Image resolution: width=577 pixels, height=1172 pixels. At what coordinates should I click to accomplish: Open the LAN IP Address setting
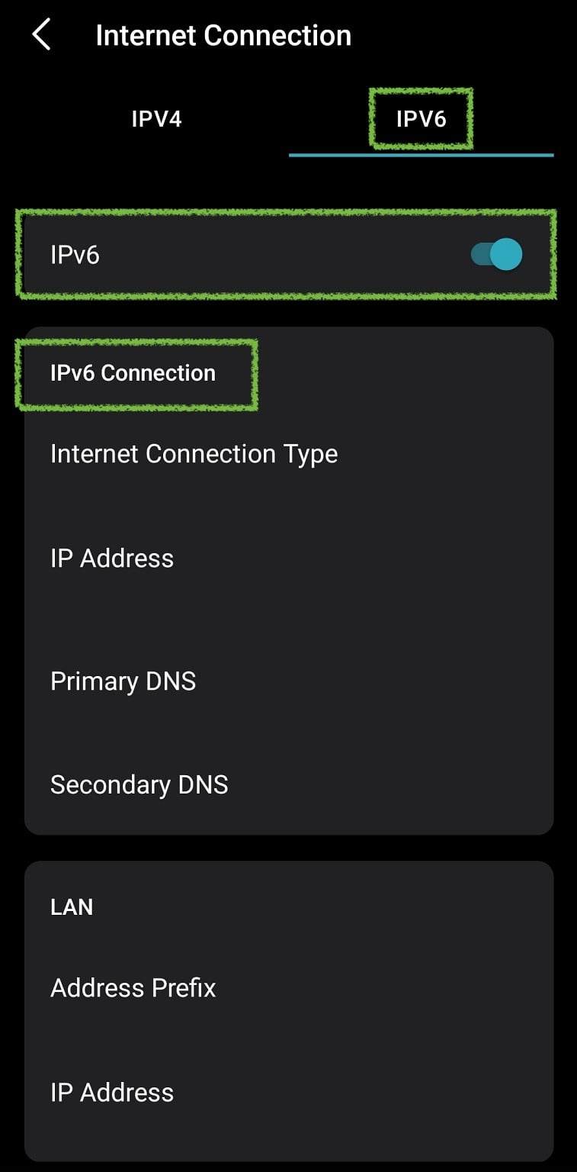point(112,1092)
